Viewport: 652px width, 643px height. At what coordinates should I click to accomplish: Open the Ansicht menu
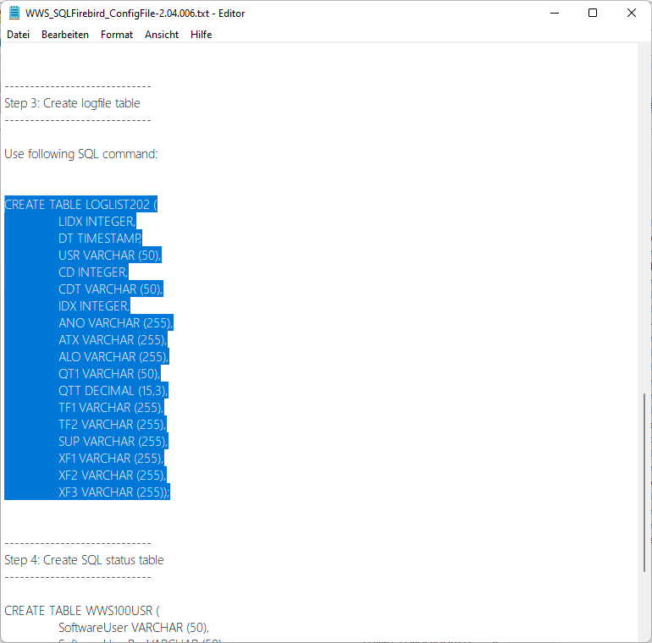162,35
